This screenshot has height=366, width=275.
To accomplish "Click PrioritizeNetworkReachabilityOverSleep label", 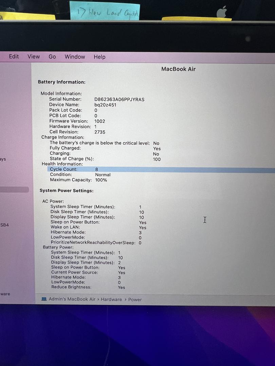I will 93,243.
